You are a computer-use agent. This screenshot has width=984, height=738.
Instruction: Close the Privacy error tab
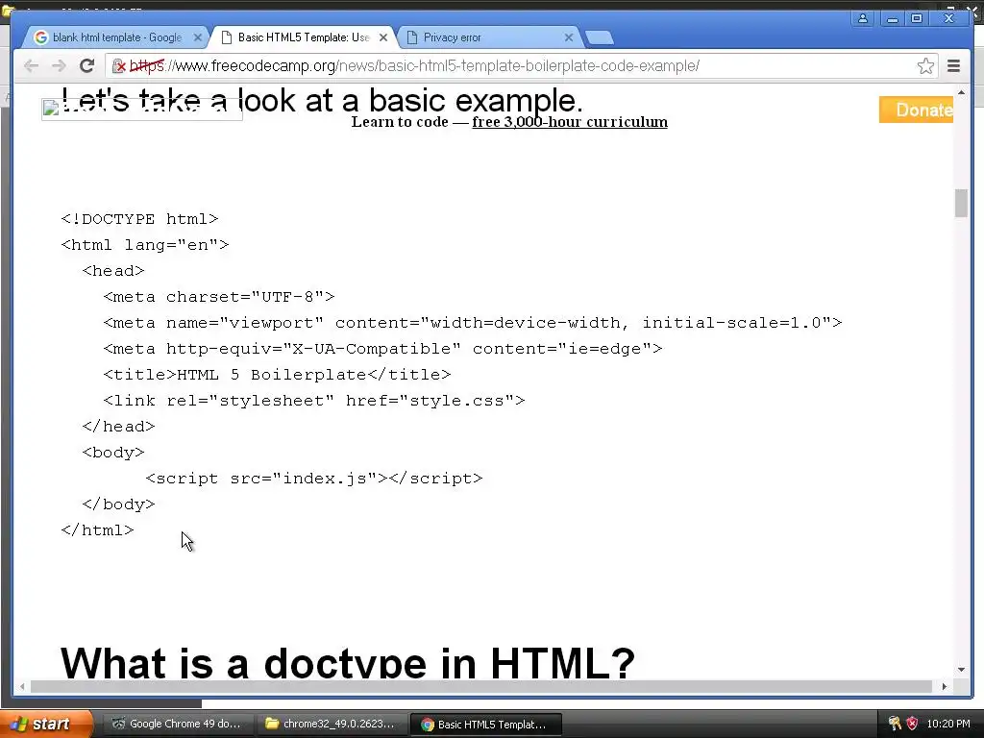[569, 37]
